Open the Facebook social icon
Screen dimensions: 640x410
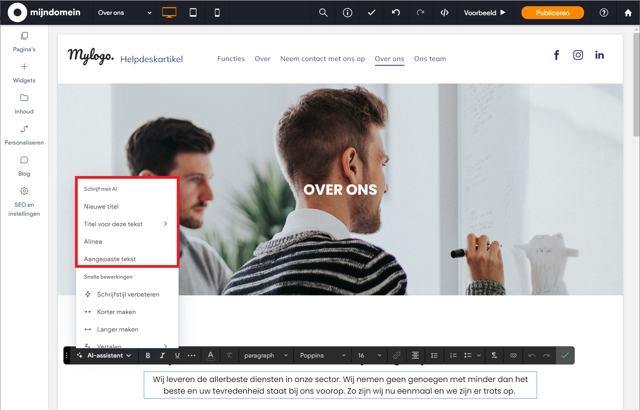point(556,55)
